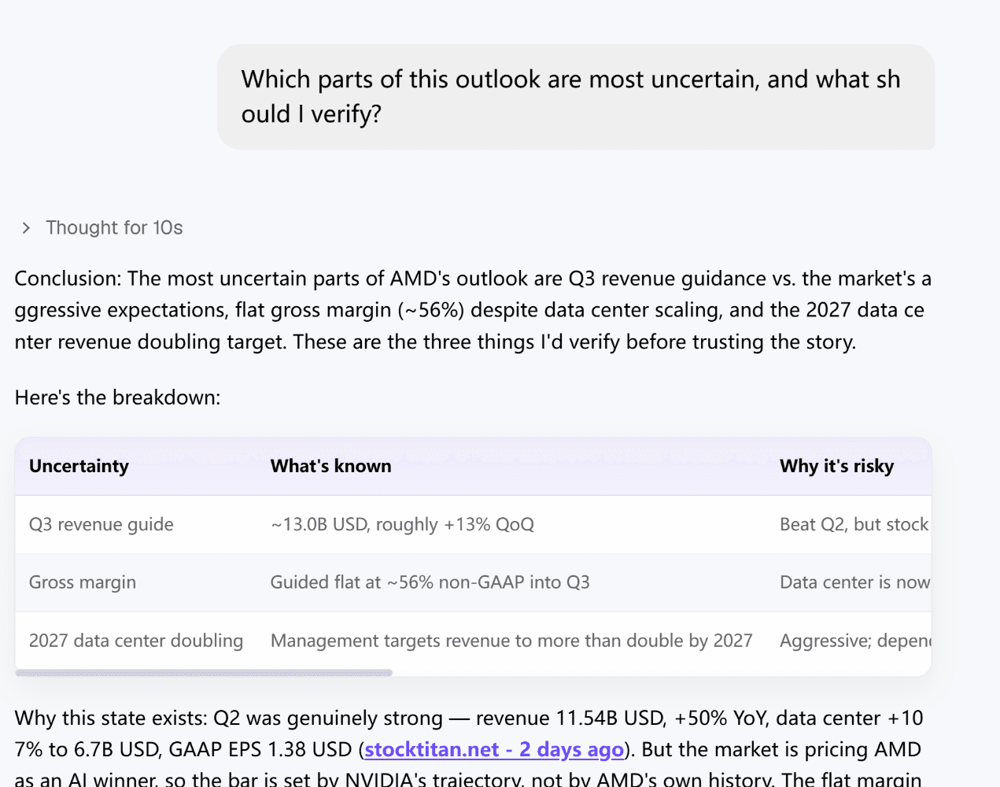The height and width of the screenshot is (787, 1000).
Task: Click the 2027 data center doubling cell
Action: pyautogui.click(x=136, y=641)
